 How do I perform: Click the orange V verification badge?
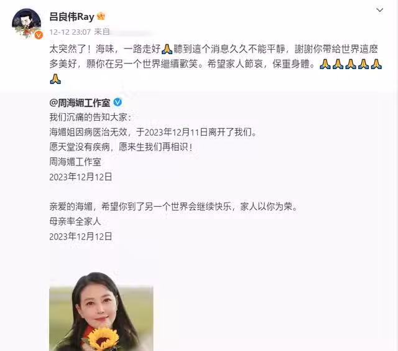tap(39, 35)
